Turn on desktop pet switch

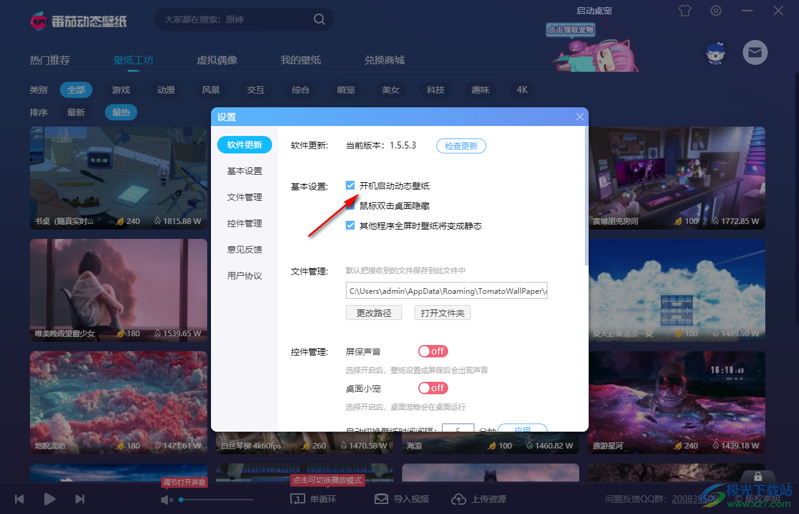click(433, 388)
